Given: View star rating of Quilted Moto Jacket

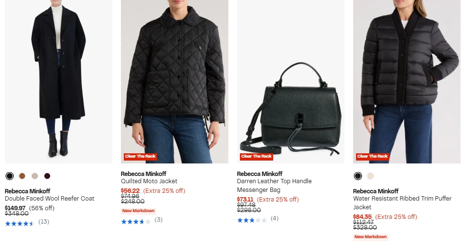Looking at the screenshot, I should pos(136,221).
